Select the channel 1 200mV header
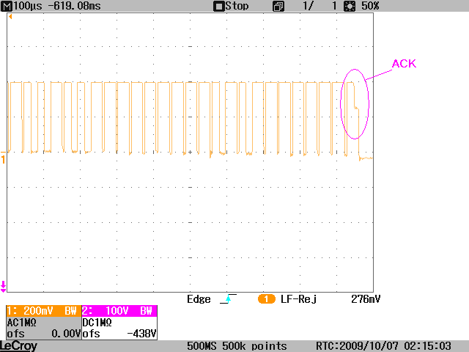 point(43,311)
